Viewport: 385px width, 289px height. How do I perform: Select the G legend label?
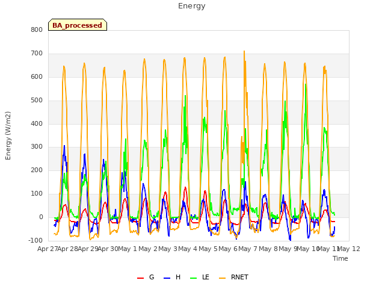(152, 277)
